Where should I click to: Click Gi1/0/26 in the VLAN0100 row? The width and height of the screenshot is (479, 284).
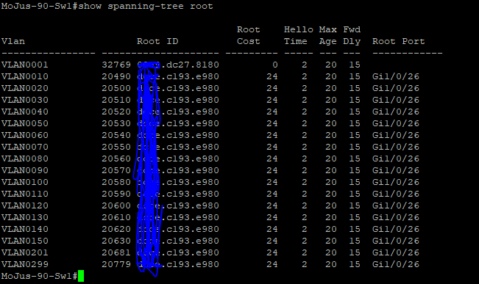pyautogui.click(x=396, y=182)
